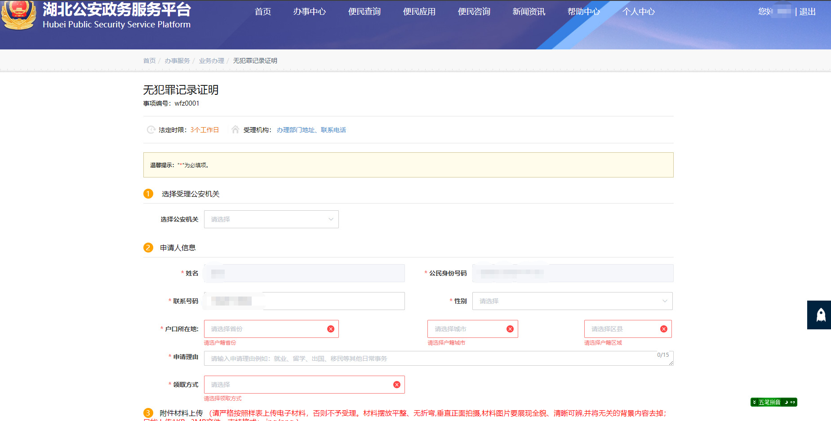Click the 申请理由 reason text area
831x421 pixels.
439,359
